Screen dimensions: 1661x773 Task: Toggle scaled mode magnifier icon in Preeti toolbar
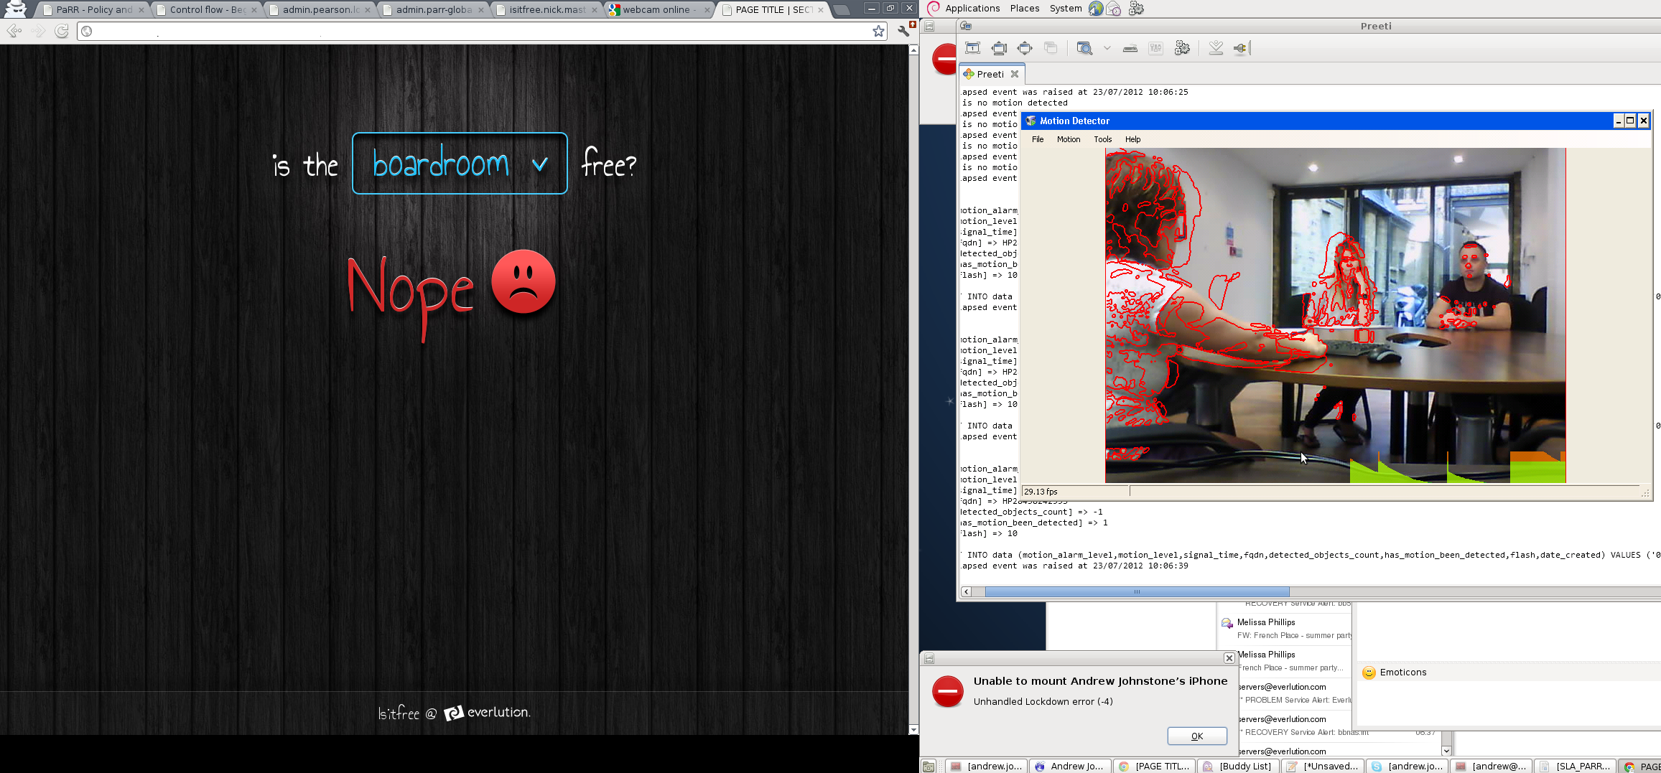coord(1084,48)
